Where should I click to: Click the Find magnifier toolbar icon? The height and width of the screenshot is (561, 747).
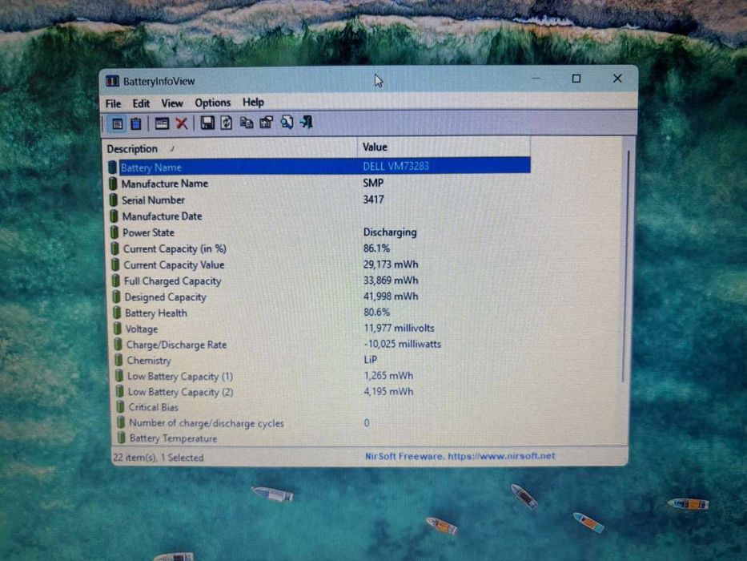click(x=287, y=122)
